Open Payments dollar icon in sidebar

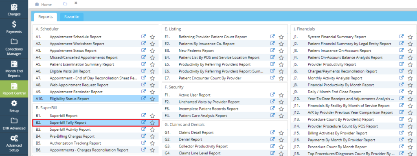[14, 27]
